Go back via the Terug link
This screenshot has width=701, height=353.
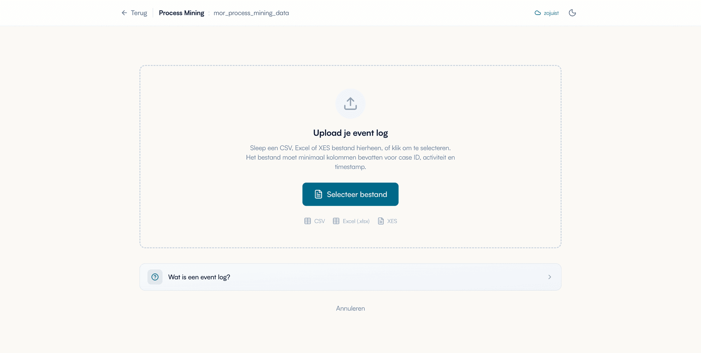[139, 13]
